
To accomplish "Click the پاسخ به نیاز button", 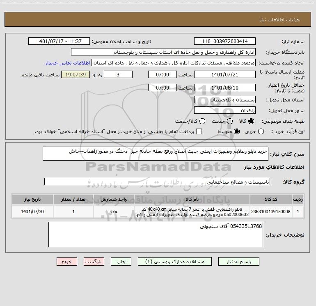I will [239, 262].
